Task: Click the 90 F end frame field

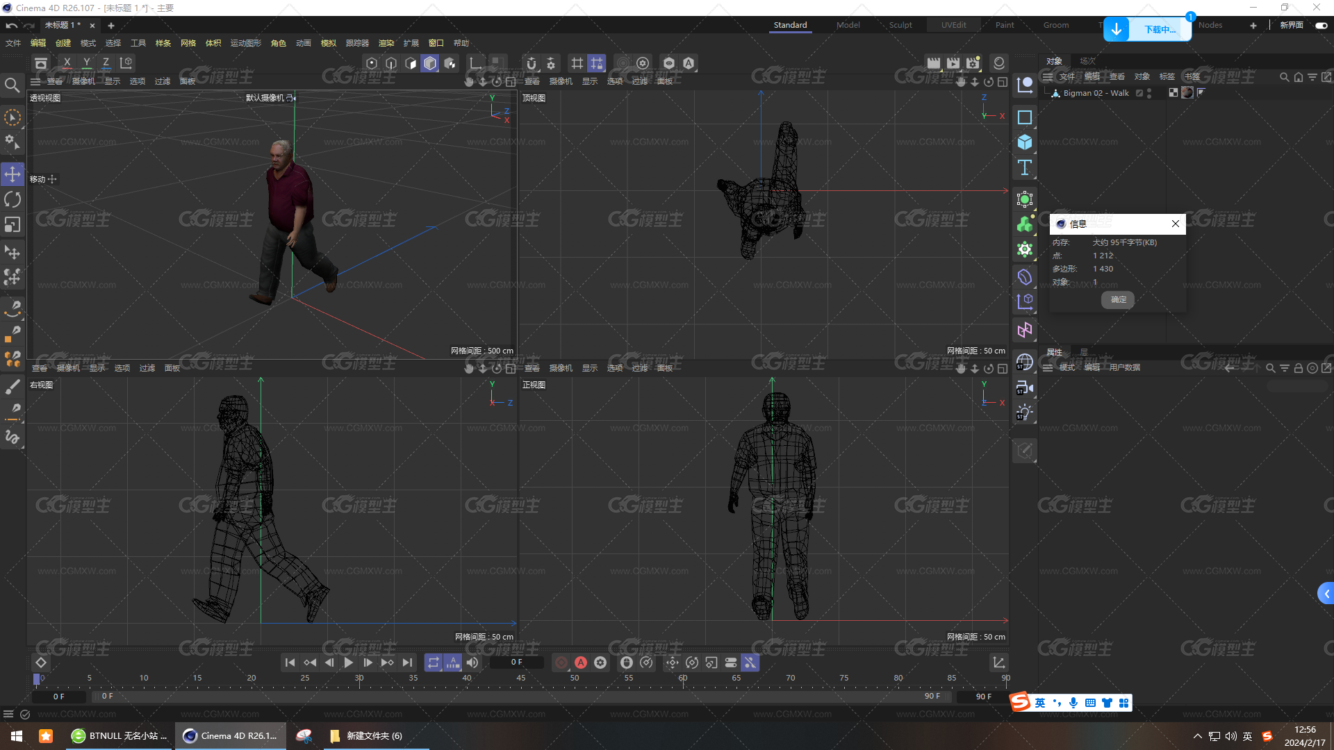Action: [x=983, y=696]
